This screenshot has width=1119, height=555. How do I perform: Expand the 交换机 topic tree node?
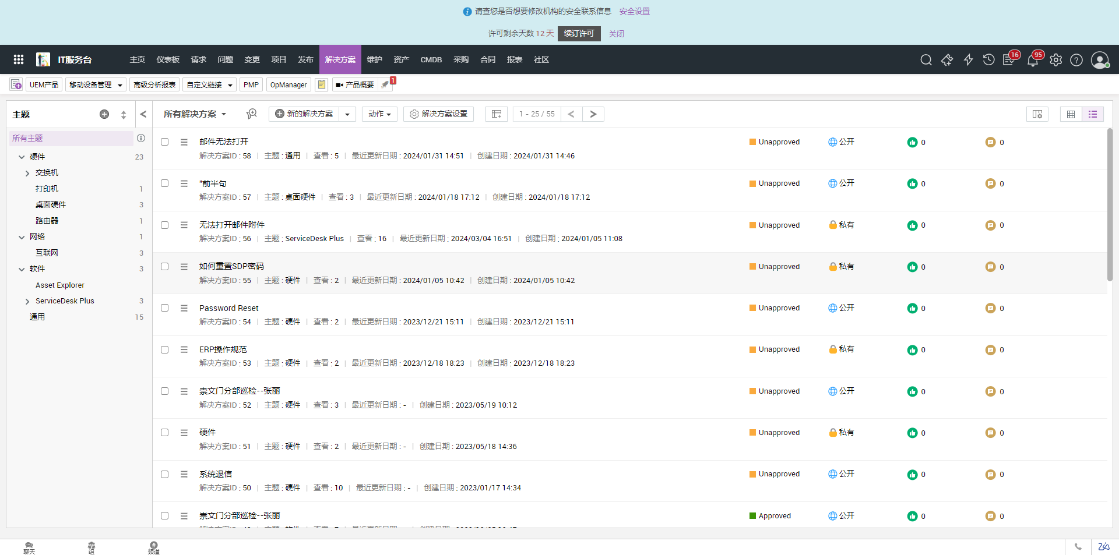tap(27, 173)
